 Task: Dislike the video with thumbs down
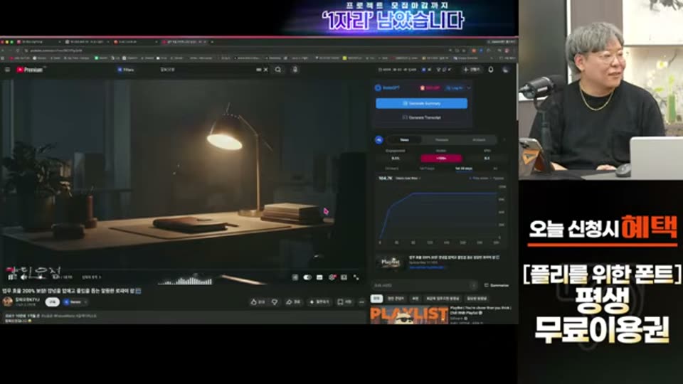(x=275, y=302)
